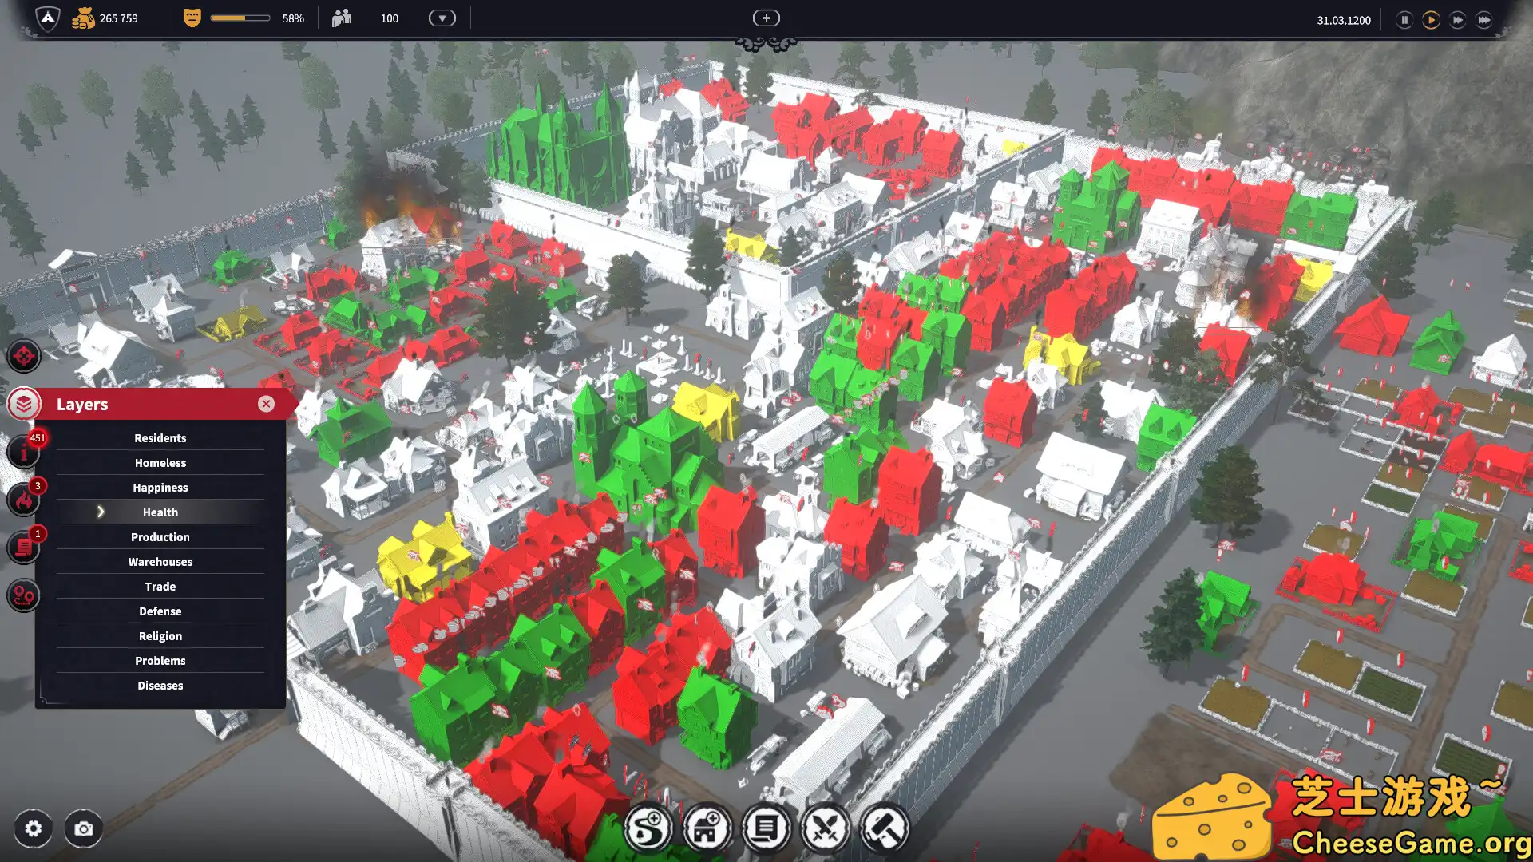This screenshot has height=862, width=1533.
Task: Open the crossed swords military icon
Action: click(x=825, y=828)
